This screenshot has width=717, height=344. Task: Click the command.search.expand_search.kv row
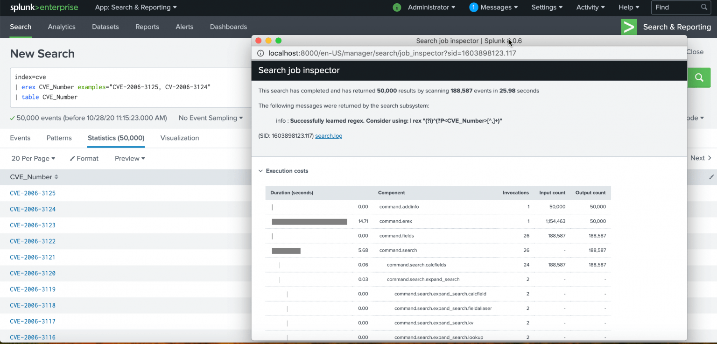point(438,323)
